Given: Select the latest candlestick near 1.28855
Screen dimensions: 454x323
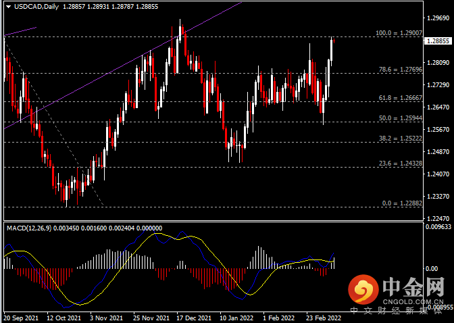Looking at the screenshot, I should pyautogui.click(x=334, y=41).
